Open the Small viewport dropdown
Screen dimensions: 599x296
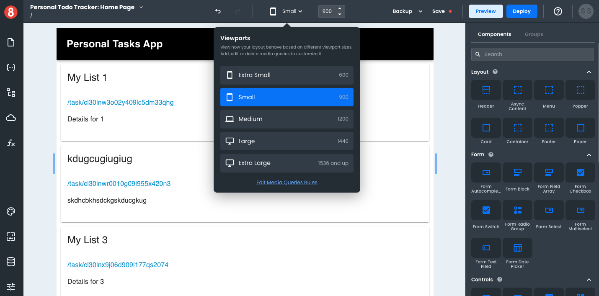(x=287, y=11)
